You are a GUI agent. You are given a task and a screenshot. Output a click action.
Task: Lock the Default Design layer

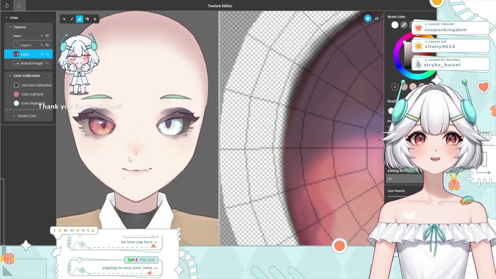click(42, 63)
